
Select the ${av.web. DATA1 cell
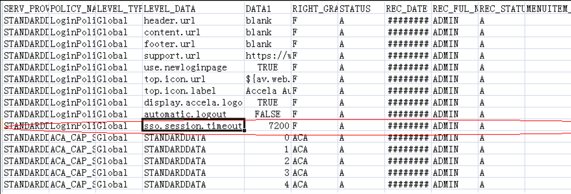coord(267,79)
